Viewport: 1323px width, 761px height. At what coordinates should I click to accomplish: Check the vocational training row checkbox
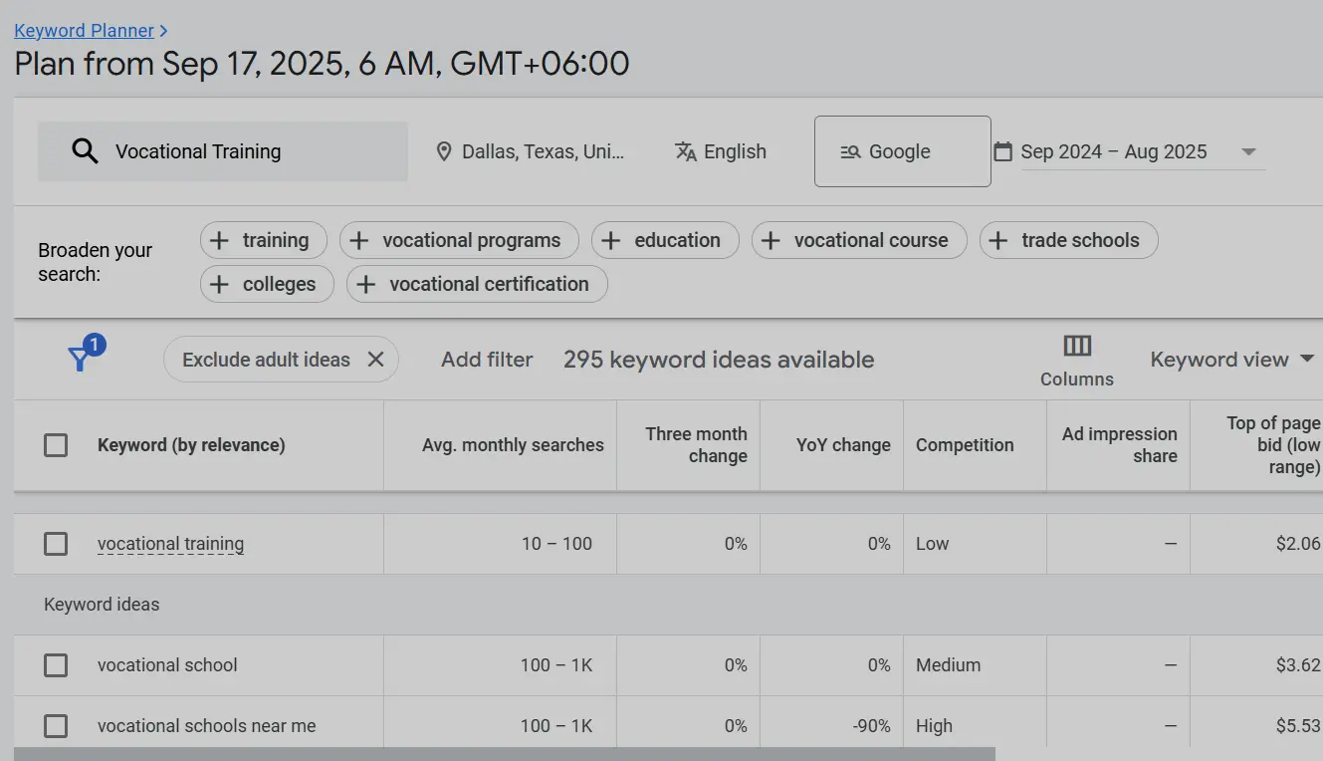pyautogui.click(x=55, y=543)
